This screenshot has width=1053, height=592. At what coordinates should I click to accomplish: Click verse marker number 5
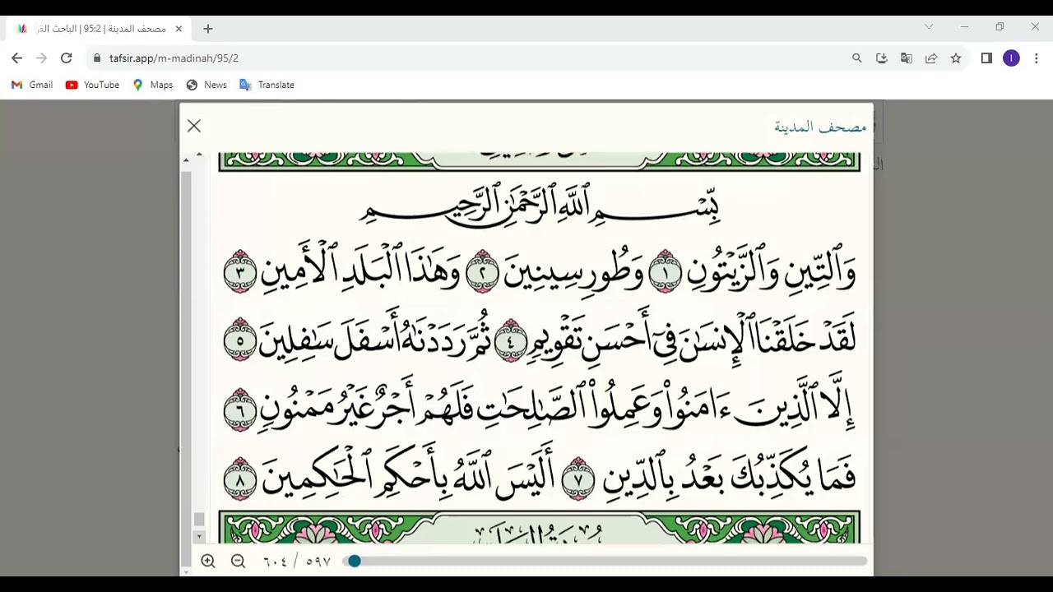pyautogui.click(x=240, y=340)
